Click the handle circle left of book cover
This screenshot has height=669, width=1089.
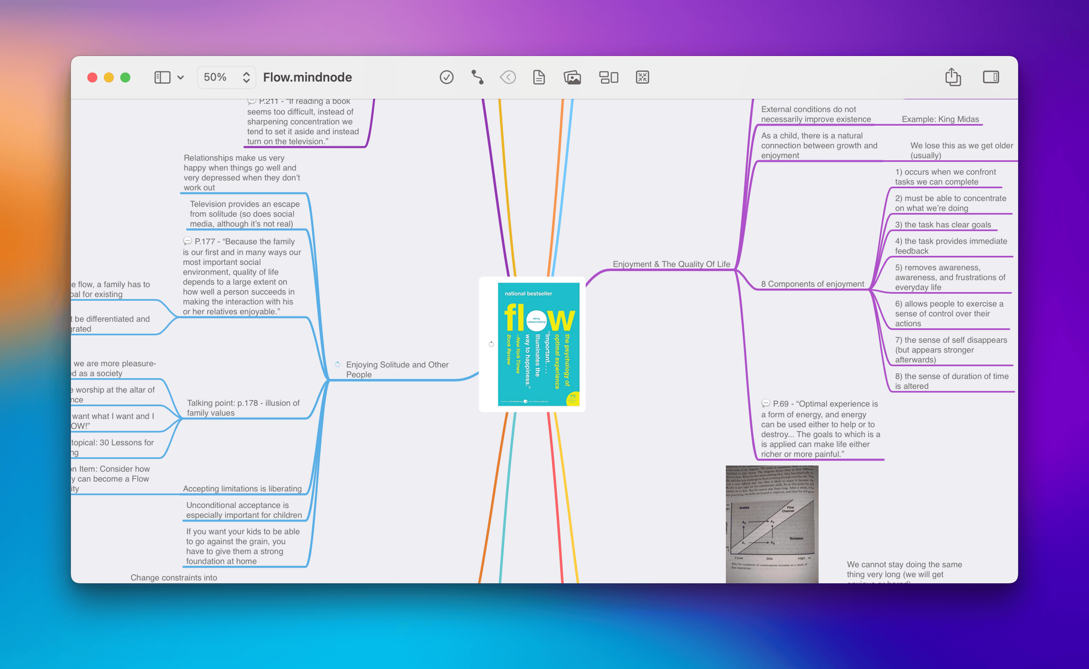[491, 344]
